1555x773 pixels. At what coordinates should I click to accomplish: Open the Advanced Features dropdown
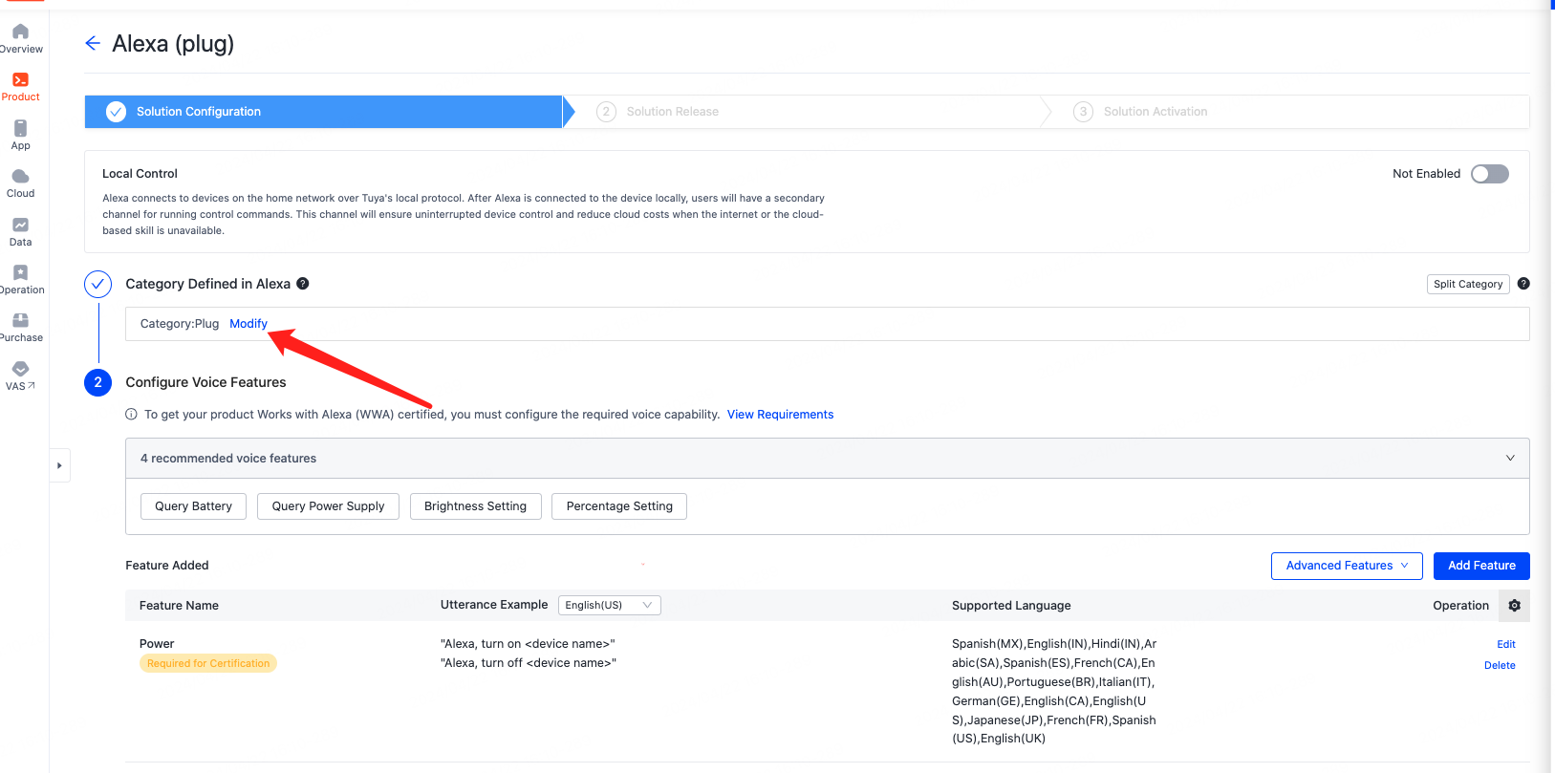point(1347,566)
